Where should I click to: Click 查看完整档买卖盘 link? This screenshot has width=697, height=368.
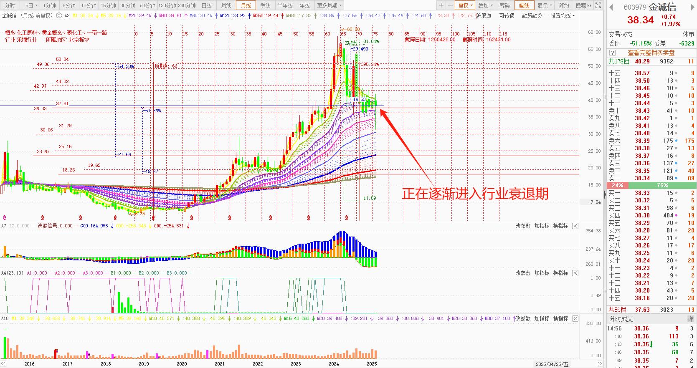pyautogui.click(x=651, y=53)
